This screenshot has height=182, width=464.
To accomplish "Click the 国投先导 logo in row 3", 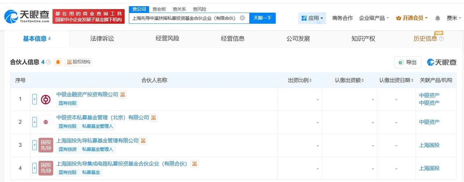I will pos(46,145).
